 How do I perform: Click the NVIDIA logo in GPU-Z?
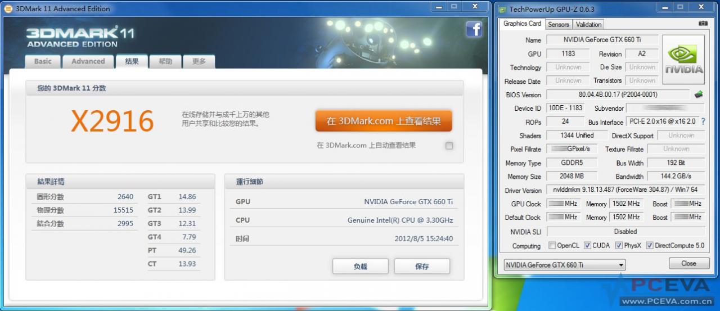point(683,60)
